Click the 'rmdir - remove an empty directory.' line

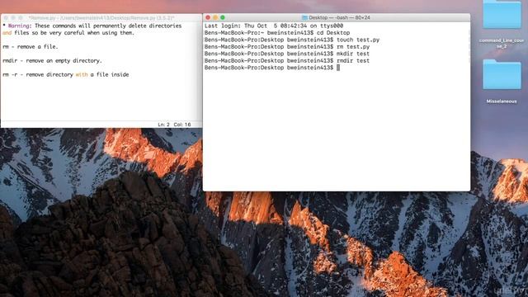click(x=52, y=60)
